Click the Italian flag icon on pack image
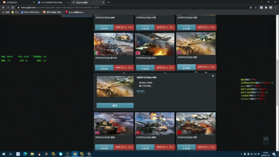Screen dimensions: 279x157 tap(97, 53)
